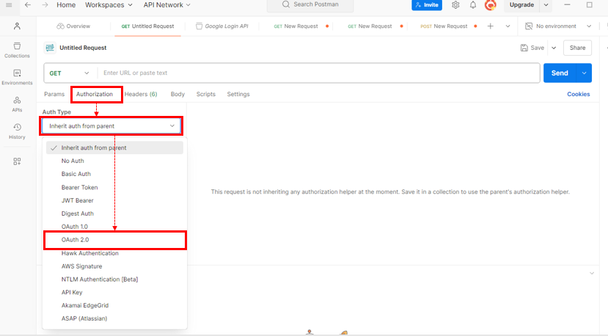Switch to the Headers (6) tab
Screen dimensions: 608x336
[141, 95]
